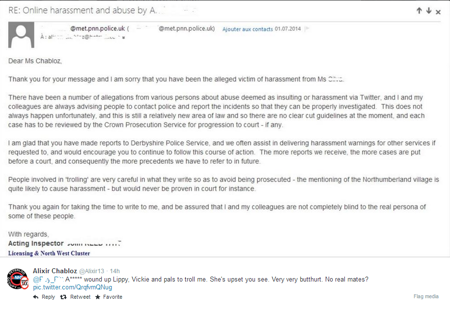Image resolution: width=450 pixels, height=309 pixels.
Task: Click 'Ajouter aux contacts' link
Action: click(248, 29)
